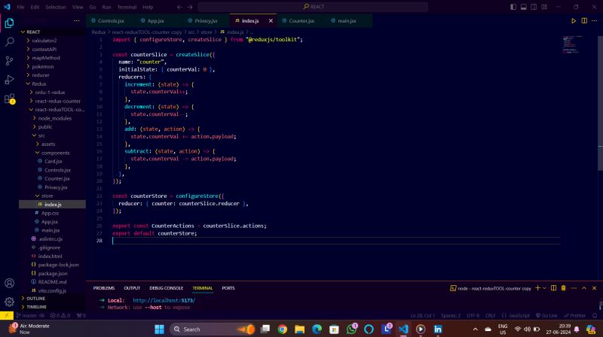Screen dimensions: 603x337
Task: Click the UTF-8 encoding indicator
Action: pos(473,315)
